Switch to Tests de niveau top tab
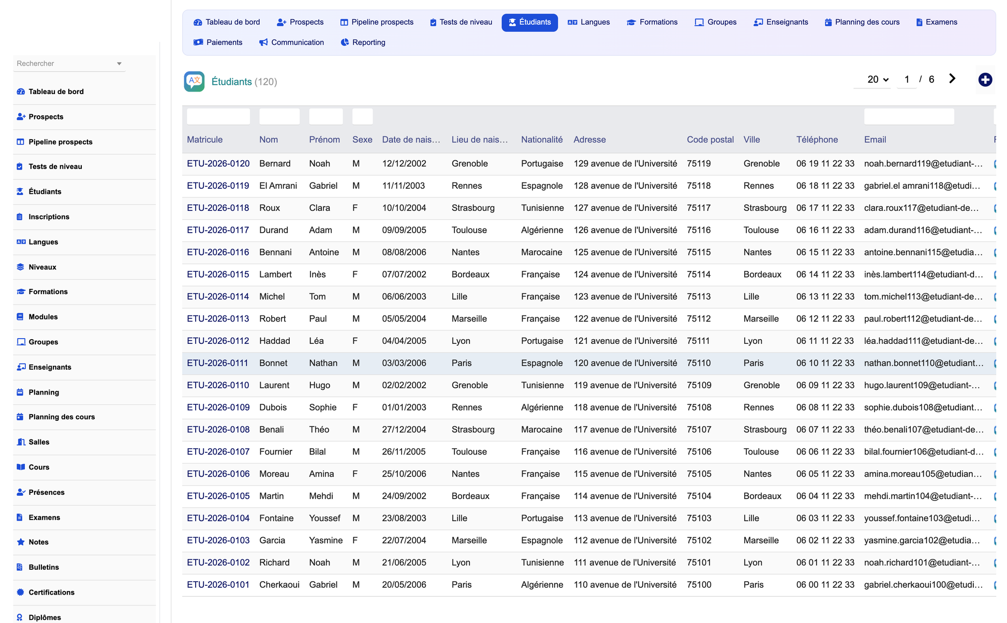Screen dimensions: 1007x623 [461, 22]
